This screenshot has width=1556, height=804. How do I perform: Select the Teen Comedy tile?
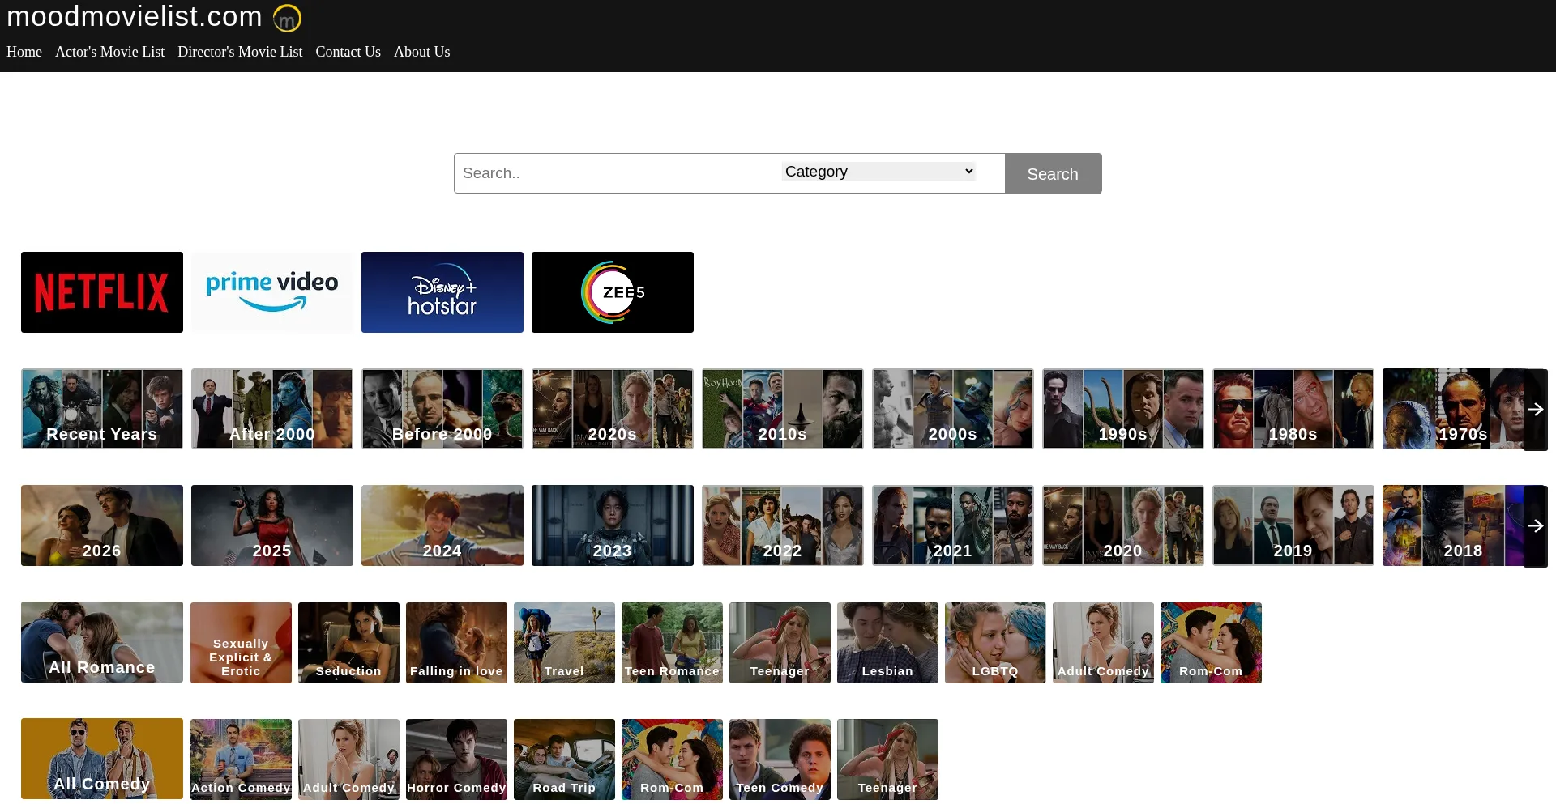[780, 759]
